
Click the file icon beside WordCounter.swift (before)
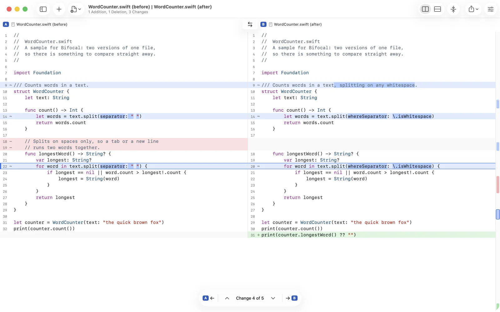click(x=13, y=24)
